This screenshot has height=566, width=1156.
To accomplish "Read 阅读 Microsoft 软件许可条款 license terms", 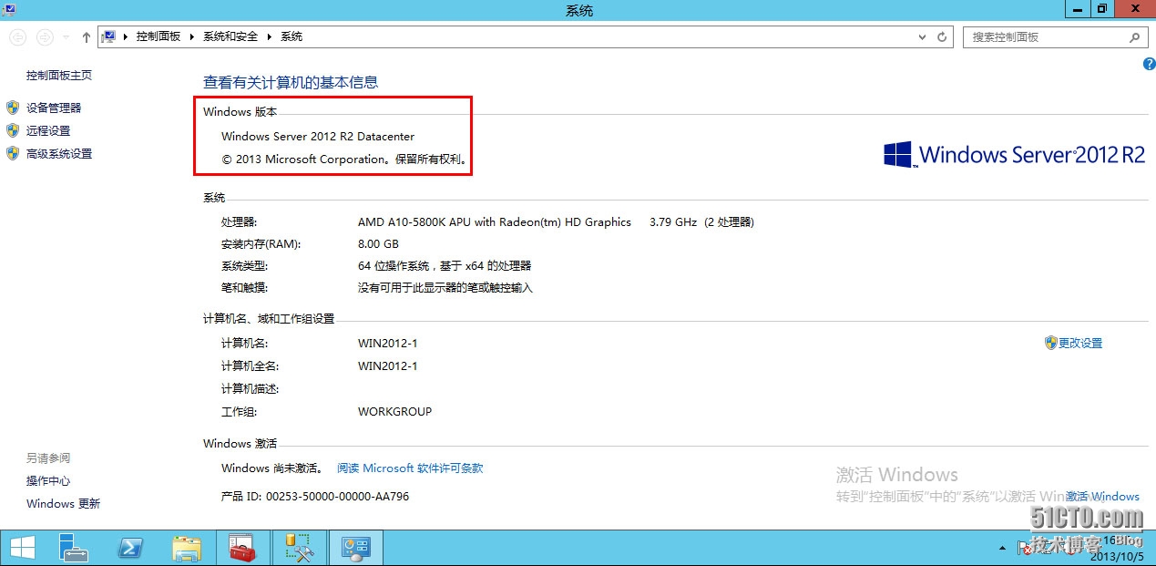I will [410, 468].
